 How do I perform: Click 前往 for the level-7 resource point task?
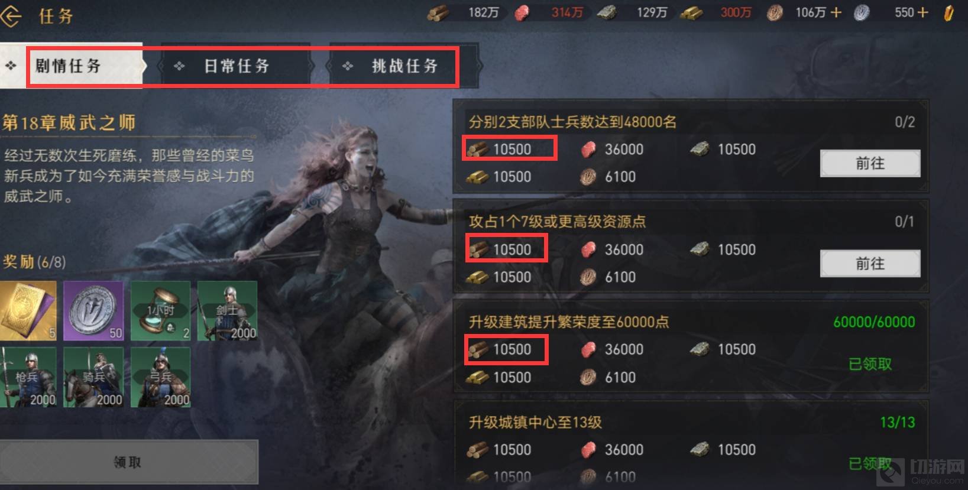click(870, 264)
